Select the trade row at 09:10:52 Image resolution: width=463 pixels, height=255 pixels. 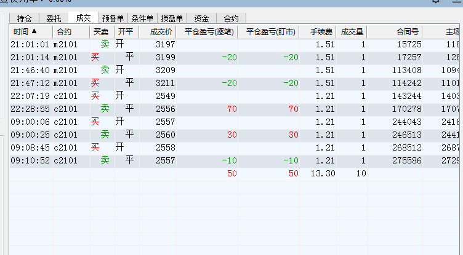pos(234,160)
